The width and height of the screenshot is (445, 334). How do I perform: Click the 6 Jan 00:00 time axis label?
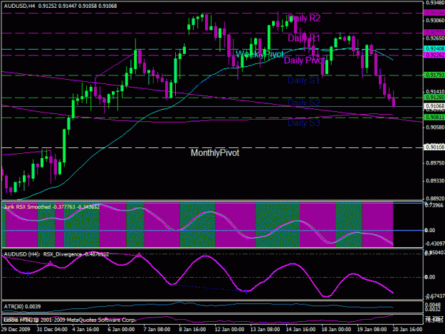pyautogui.click(x=121, y=330)
